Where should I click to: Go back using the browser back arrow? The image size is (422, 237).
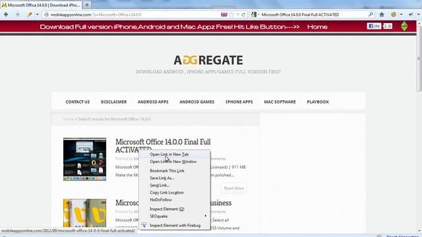pos(6,14)
